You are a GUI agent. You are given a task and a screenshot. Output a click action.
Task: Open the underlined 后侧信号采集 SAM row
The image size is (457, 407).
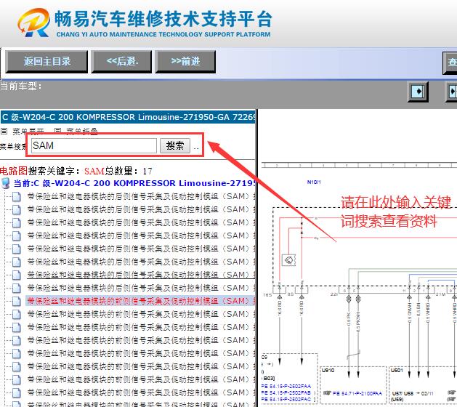(141, 275)
